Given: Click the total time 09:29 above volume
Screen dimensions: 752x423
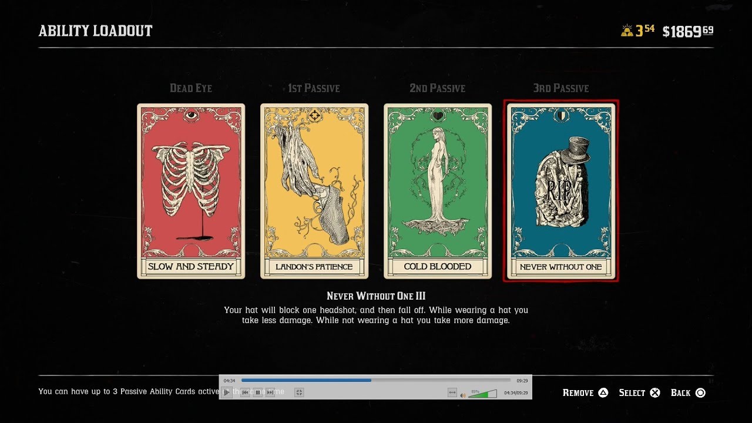Looking at the screenshot, I should 522,381.
